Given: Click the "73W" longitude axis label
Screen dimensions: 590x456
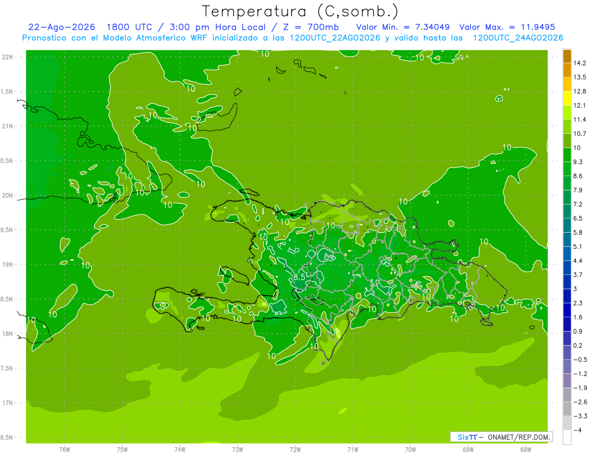Looking at the screenshot, I should (x=237, y=449).
